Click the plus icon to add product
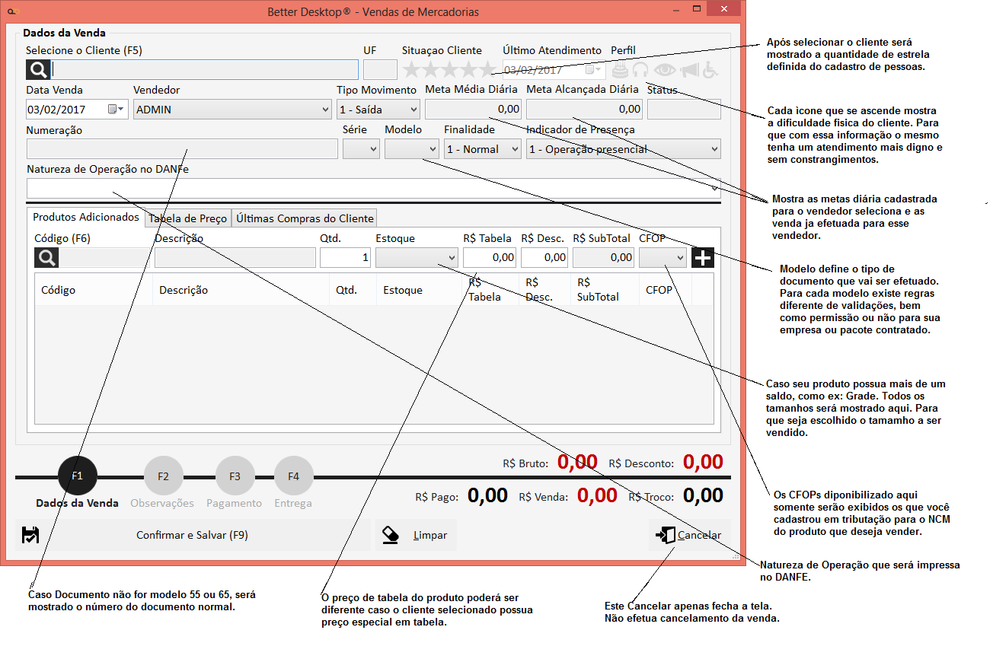The image size is (993, 662). coord(702,258)
